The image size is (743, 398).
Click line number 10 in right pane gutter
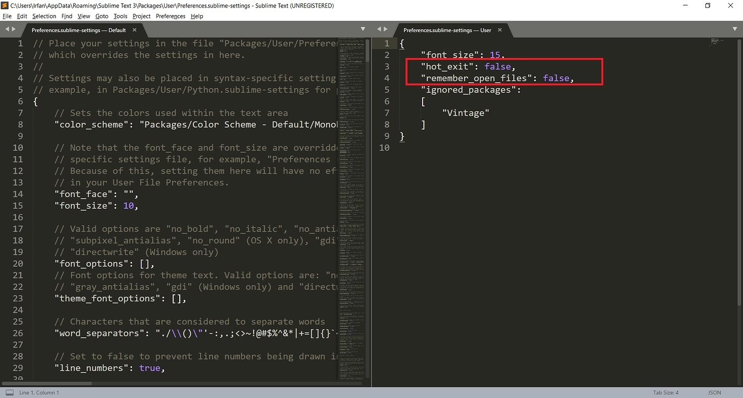[384, 148]
